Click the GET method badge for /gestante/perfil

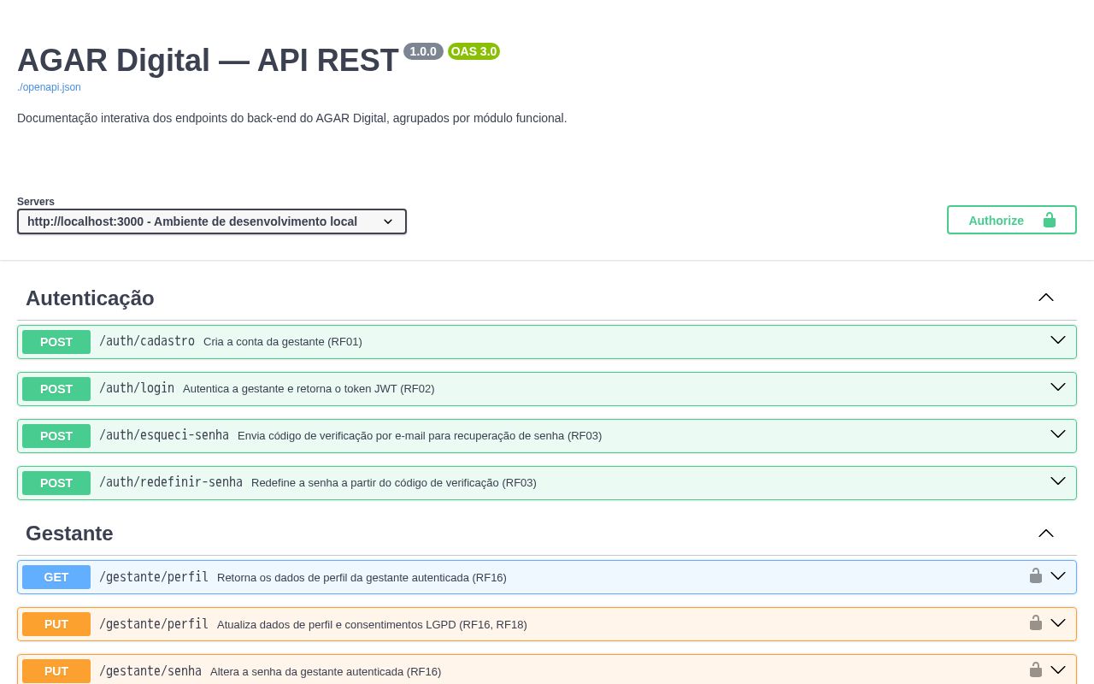tap(56, 577)
